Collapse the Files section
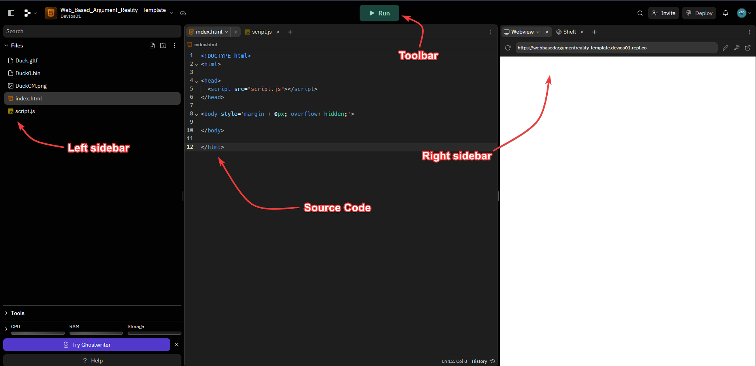 tap(6, 45)
